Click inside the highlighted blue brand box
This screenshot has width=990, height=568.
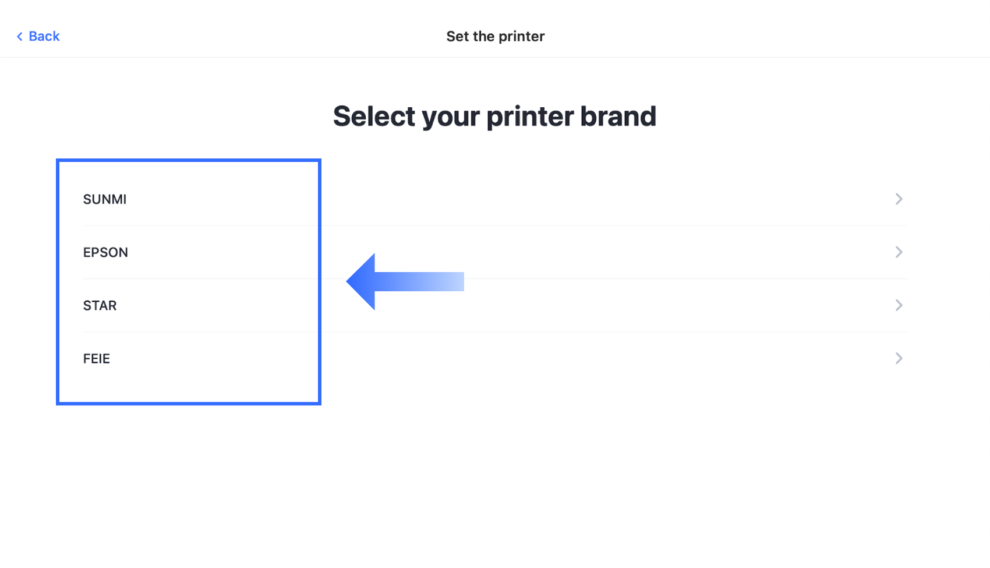(188, 280)
